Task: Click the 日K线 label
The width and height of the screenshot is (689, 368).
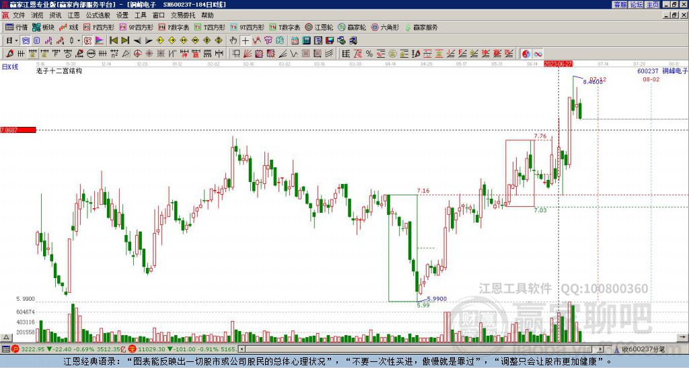Action: [10, 67]
